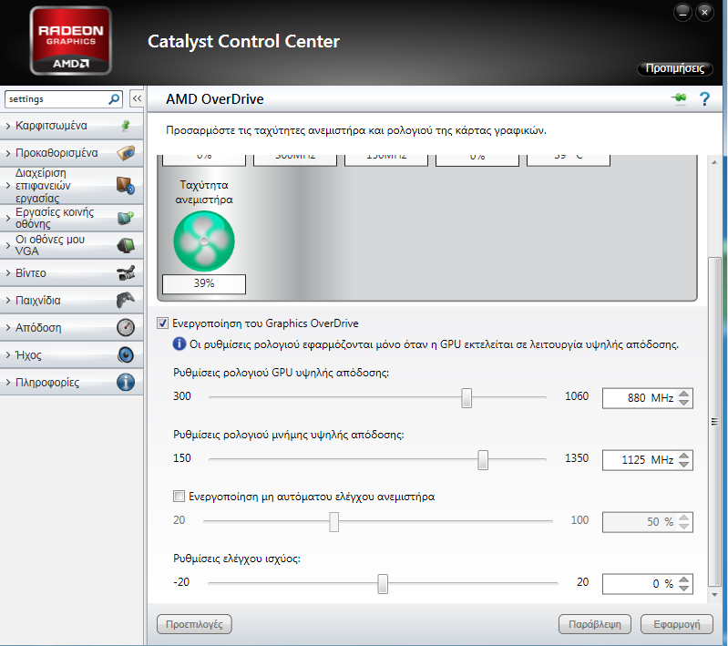Viewport: 728px width, 646px height.
Task: Expand the Ήχος section
Action: pos(71,354)
